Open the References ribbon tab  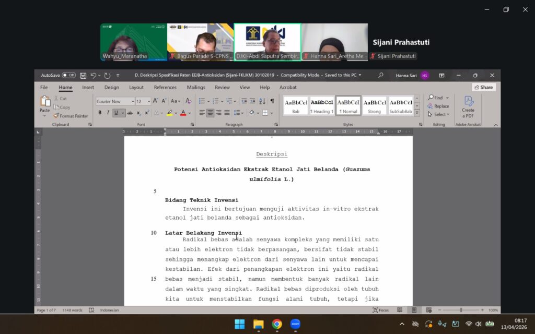tap(165, 88)
